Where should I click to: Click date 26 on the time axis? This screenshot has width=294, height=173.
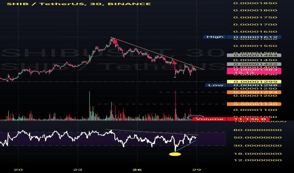(x=137, y=170)
